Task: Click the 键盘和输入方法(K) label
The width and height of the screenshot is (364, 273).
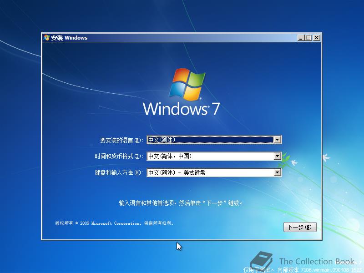Action: tap(118, 172)
